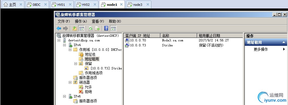Viewport: 288px width, 105px height.
Task: Click the 地址池 folder icon
Action: 81,54
